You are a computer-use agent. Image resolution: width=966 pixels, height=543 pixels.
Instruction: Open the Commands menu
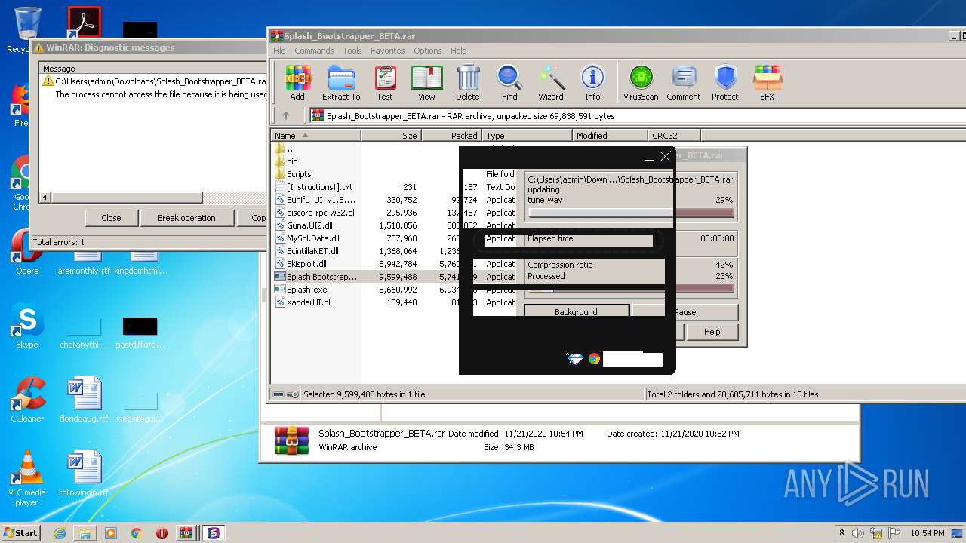point(314,51)
